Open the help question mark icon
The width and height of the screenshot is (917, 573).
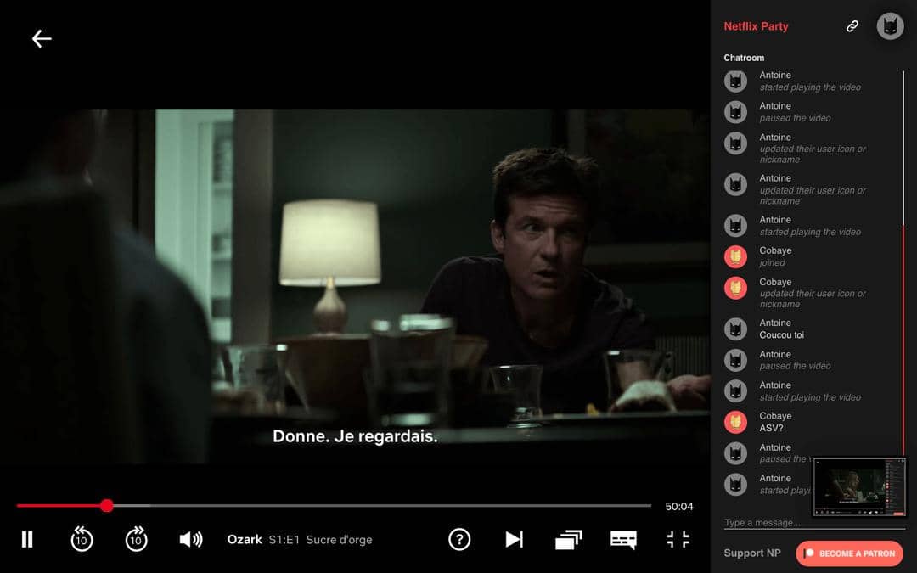pos(459,539)
